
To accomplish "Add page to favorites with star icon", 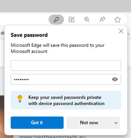I will pyautogui.click(x=117, y=19).
